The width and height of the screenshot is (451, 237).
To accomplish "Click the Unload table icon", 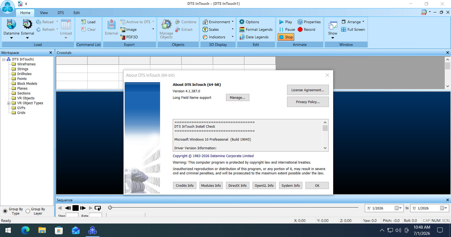I will [x=66, y=24].
